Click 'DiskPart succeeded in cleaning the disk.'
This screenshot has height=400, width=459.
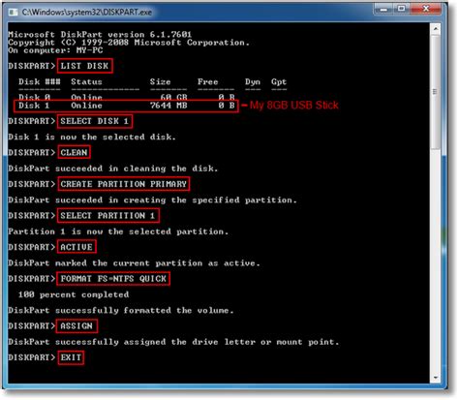(113, 169)
